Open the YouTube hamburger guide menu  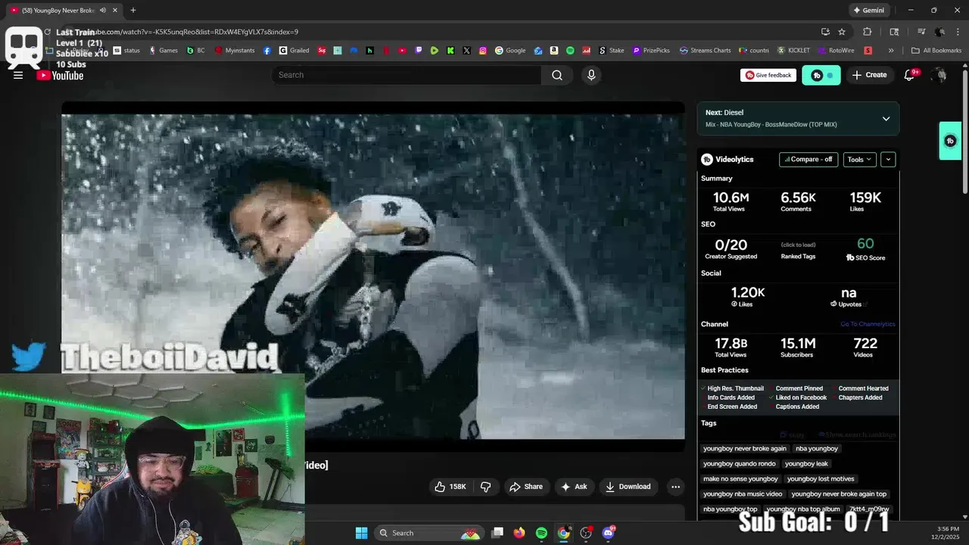[x=18, y=75]
